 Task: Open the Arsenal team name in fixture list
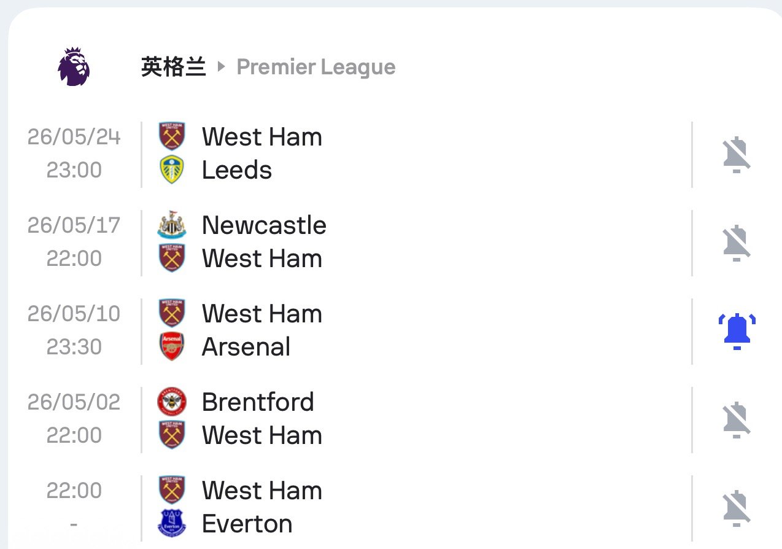[246, 347]
